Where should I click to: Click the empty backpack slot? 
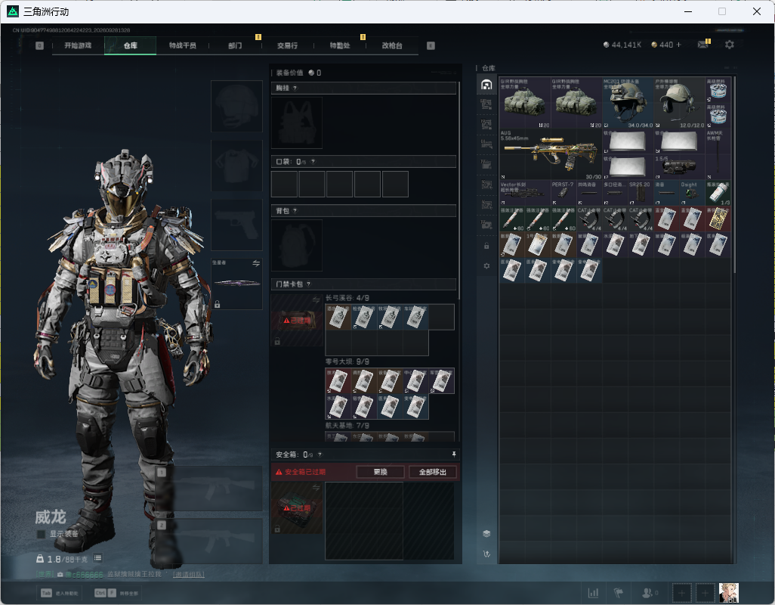tap(297, 245)
